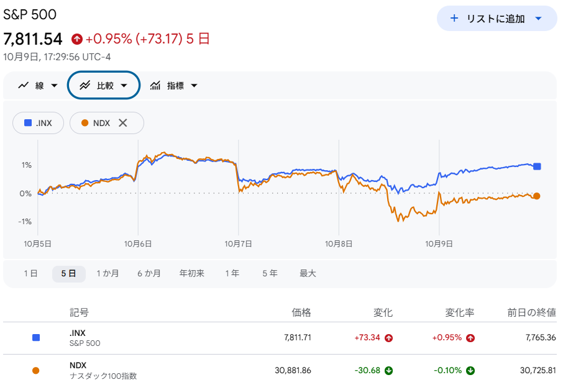This screenshot has width=563, height=385.
Task: Click the green down arrow beside -30.68
Action: pos(388,371)
